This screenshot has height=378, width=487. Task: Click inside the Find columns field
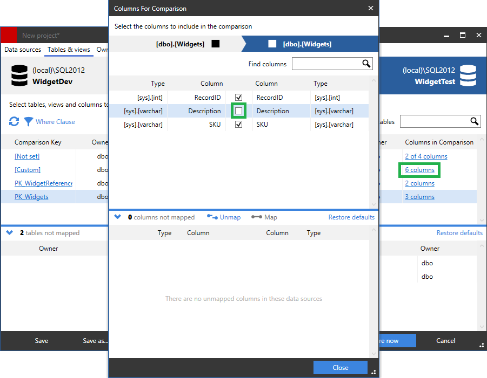point(324,64)
